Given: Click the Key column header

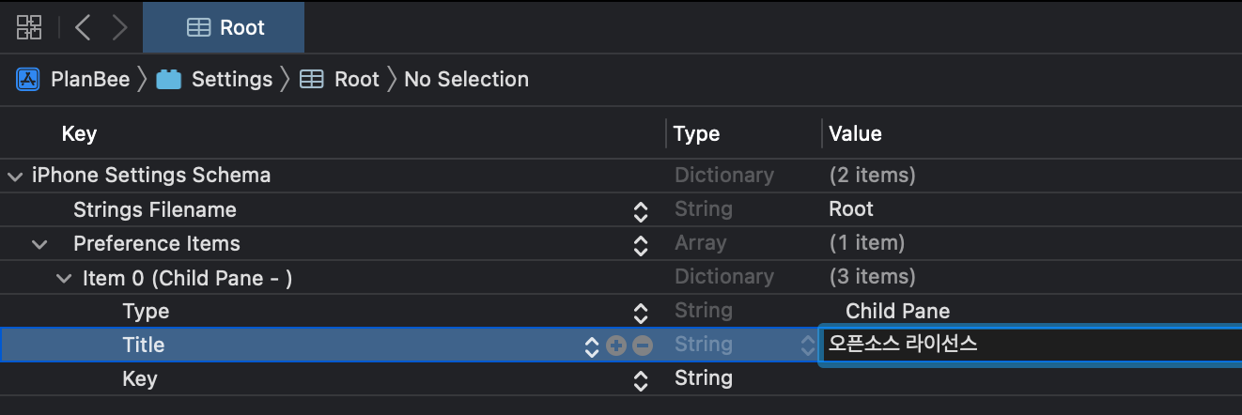Looking at the screenshot, I should click(79, 133).
